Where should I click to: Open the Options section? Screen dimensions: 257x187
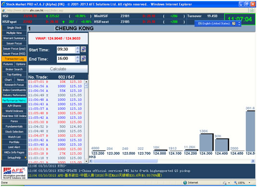pyautogui.click(x=20, y=64)
